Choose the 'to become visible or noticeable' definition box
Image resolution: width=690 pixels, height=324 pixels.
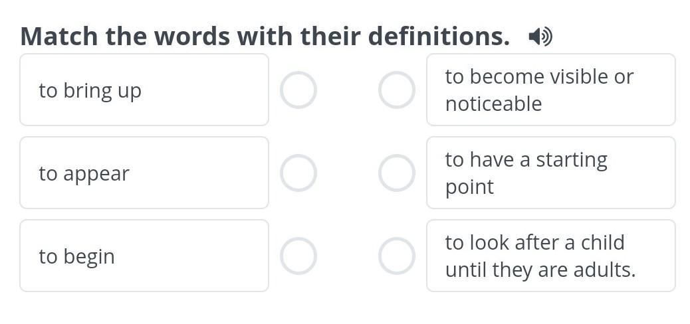(550, 90)
